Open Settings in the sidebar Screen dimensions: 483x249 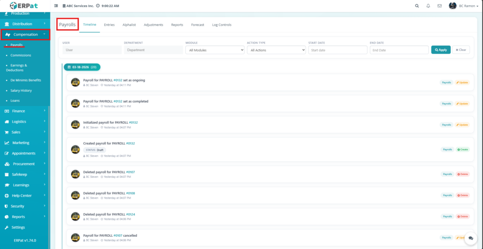click(x=18, y=227)
